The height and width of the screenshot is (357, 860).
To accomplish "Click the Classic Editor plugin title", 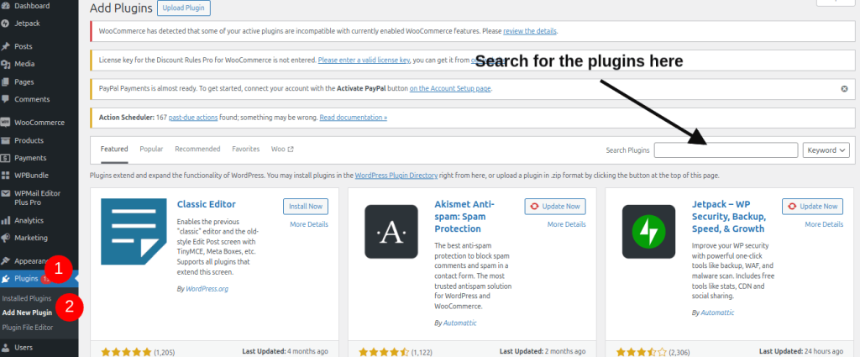I will point(207,205).
